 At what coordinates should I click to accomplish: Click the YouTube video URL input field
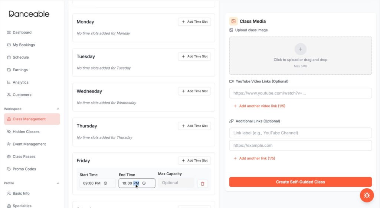coord(300,93)
